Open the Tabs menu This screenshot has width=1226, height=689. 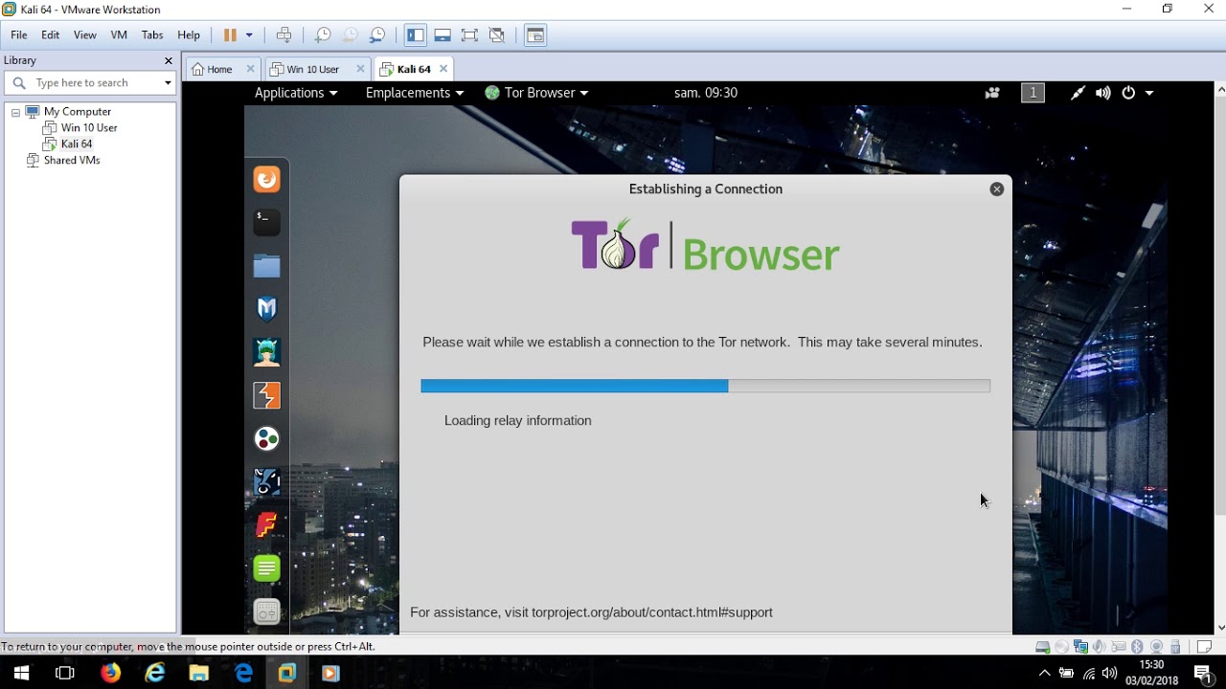click(152, 35)
